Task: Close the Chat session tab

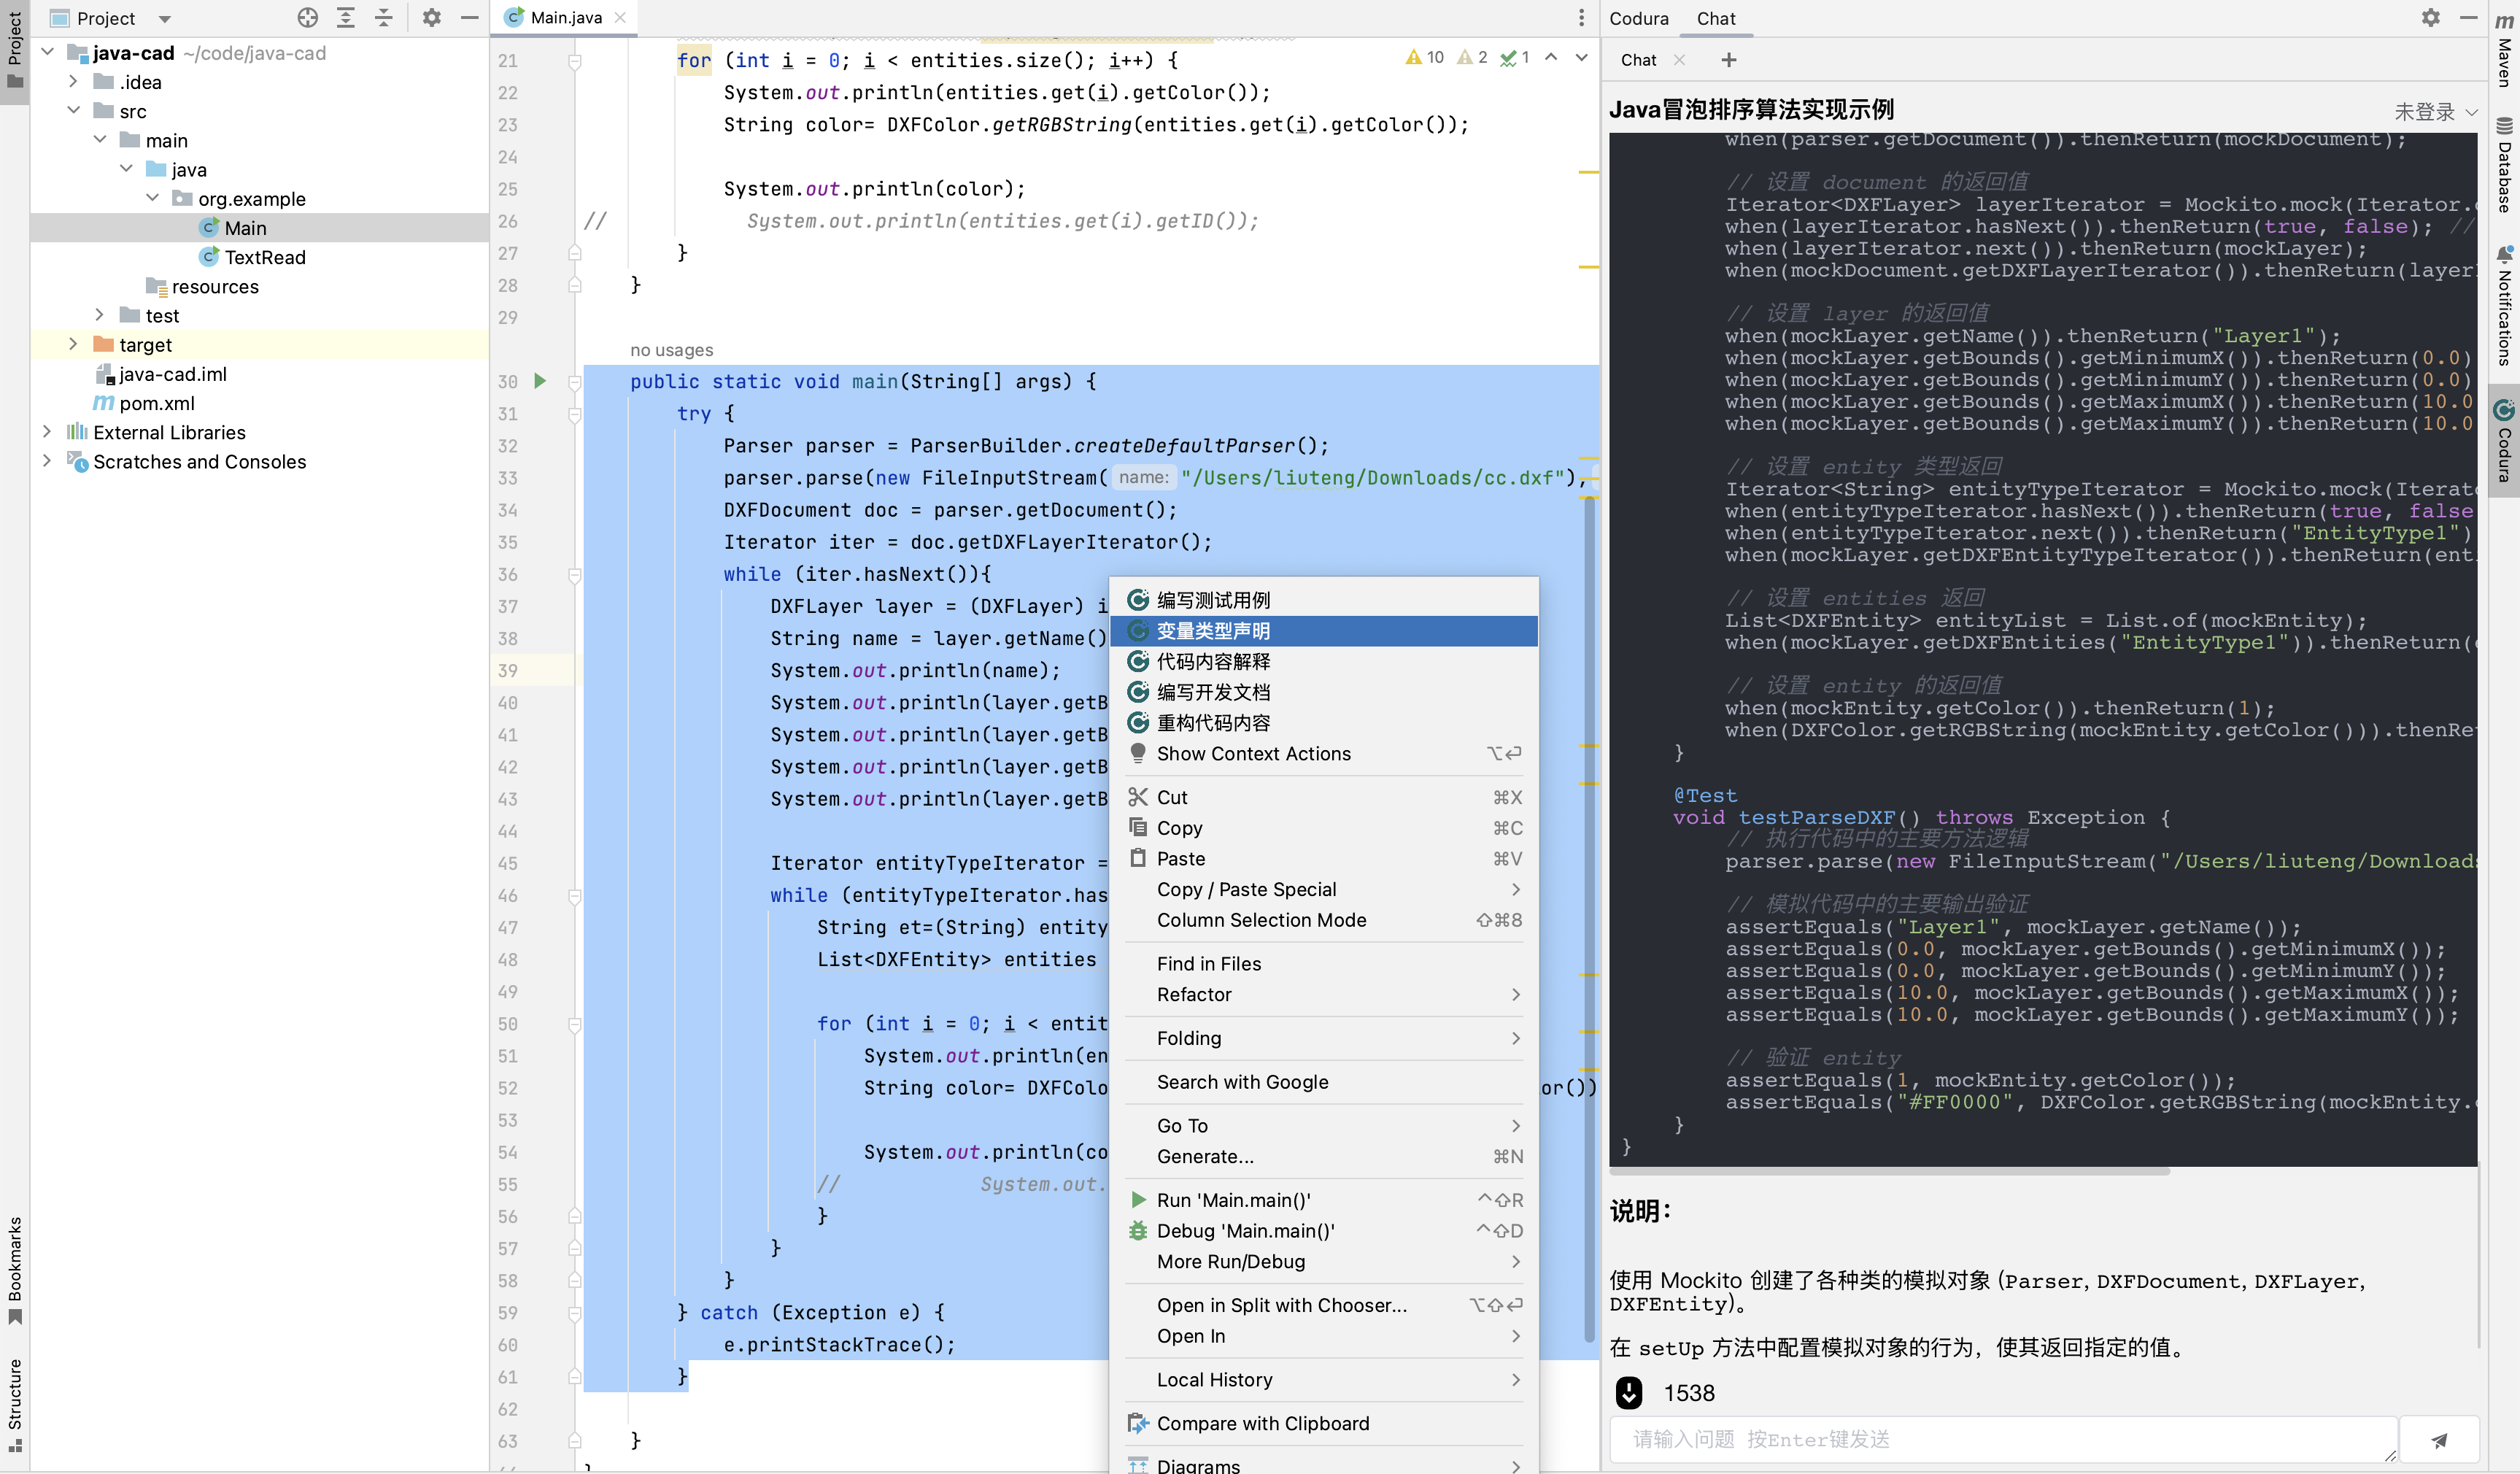Action: [x=1679, y=60]
